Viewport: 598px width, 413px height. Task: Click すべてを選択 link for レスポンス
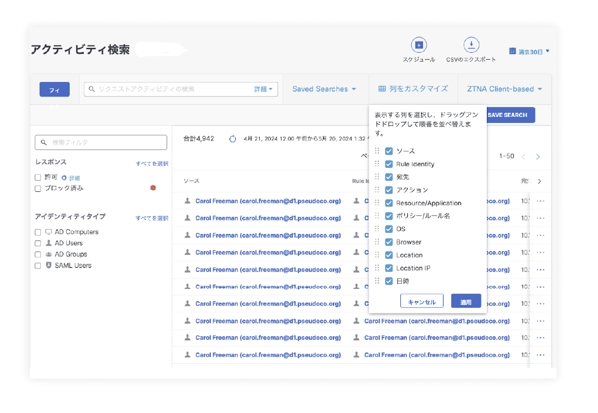152,164
